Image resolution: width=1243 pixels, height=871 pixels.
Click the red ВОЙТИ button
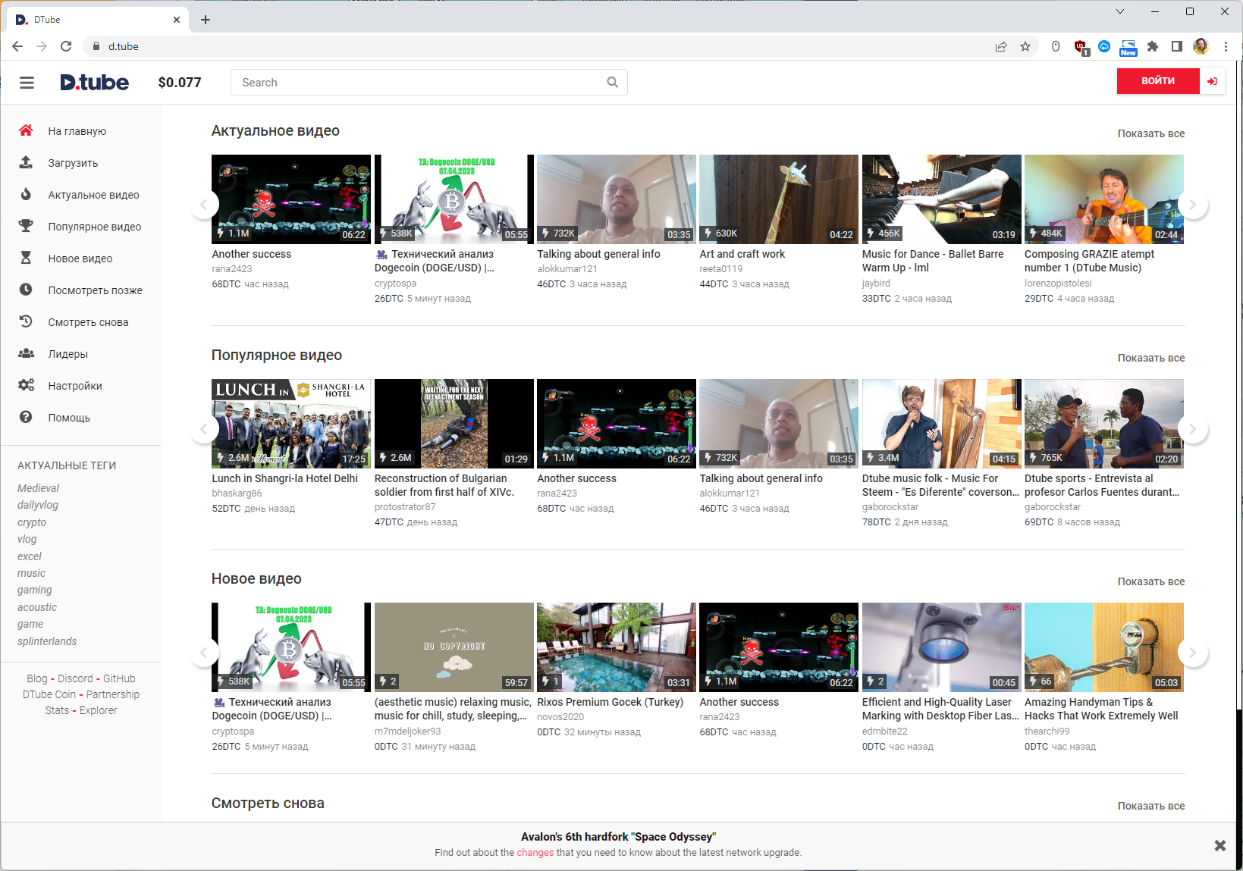coord(1158,81)
